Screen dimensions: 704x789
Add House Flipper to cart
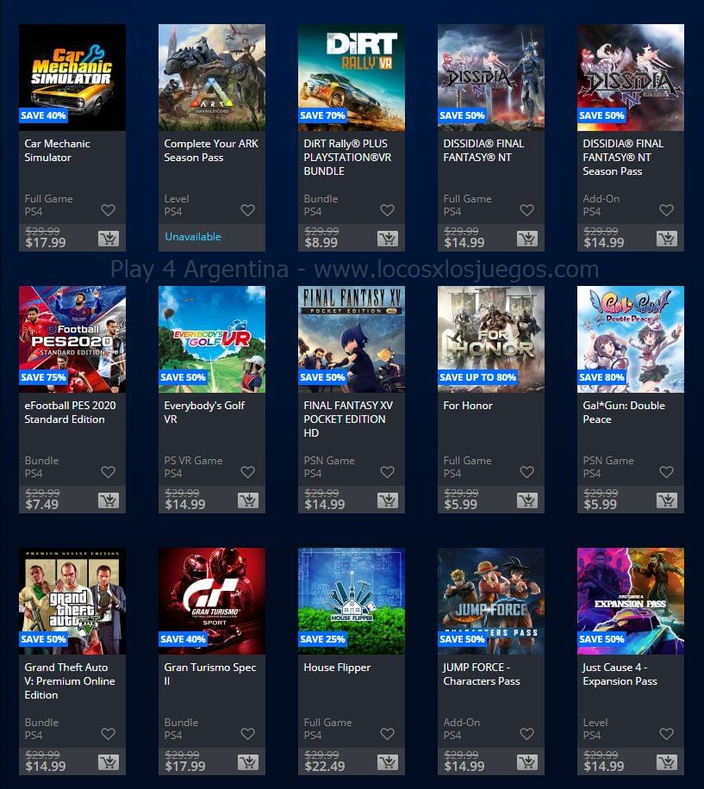coord(388,761)
